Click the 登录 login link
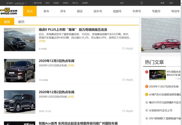The width and height of the screenshot is (182, 125). (162, 3)
